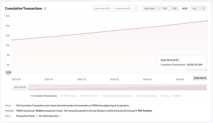This screenshot has width=213, height=123.
Task: Grab the right handle of range slider
Action: click(x=207, y=87)
